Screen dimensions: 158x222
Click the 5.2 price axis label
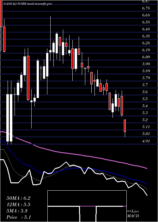(145, 120)
